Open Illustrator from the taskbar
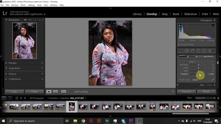The width and height of the screenshot is (221, 124). tap(99, 121)
